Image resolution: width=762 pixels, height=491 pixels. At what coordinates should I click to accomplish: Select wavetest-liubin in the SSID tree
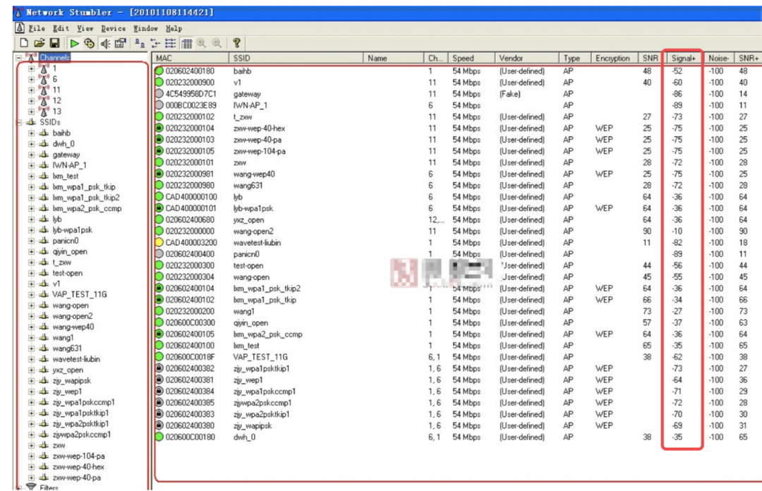(x=76, y=359)
